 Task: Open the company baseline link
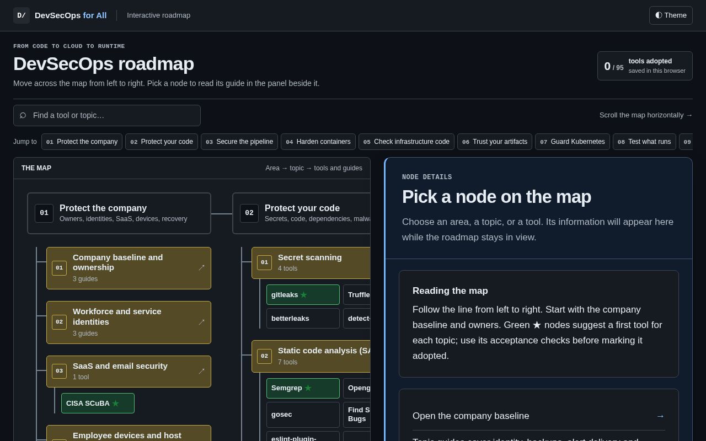pos(539,416)
